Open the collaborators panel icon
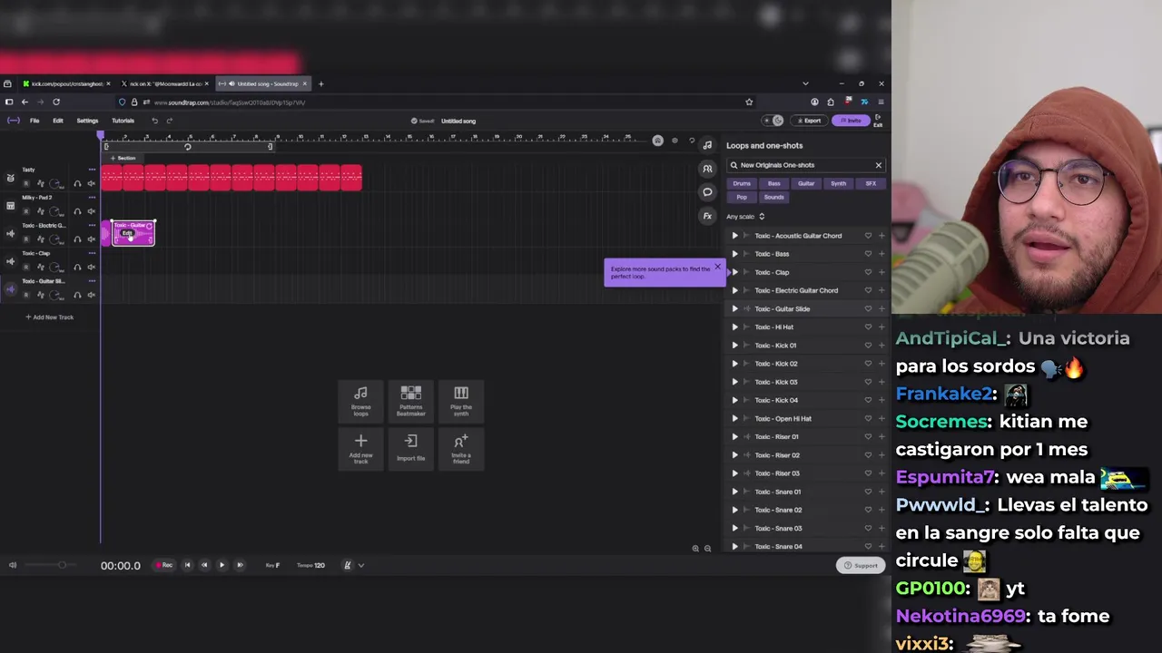This screenshot has width=1162, height=653. point(707,169)
